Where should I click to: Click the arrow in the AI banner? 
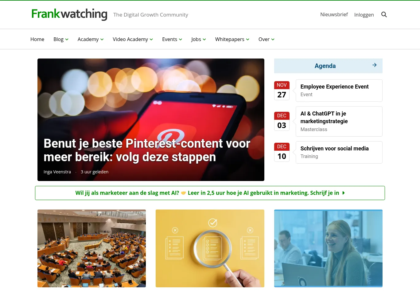344,193
